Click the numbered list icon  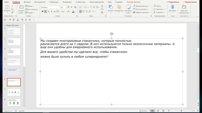point(86,7)
